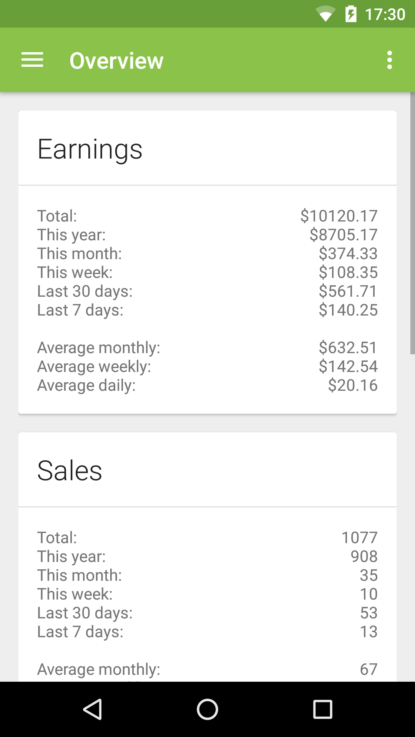Tap this year's earnings $8705.17
415x737 pixels.
344,235
